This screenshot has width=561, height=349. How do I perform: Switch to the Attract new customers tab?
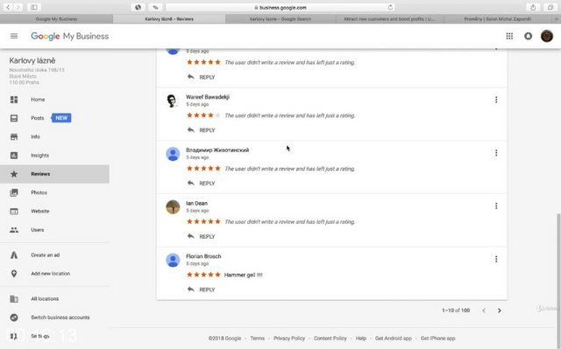click(389, 19)
